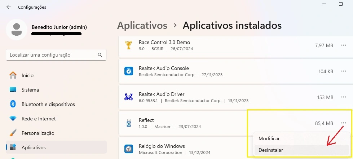Viewport: 353px width, 159px height.
Task: Open Rede e Internet section
Action: point(39,119)
